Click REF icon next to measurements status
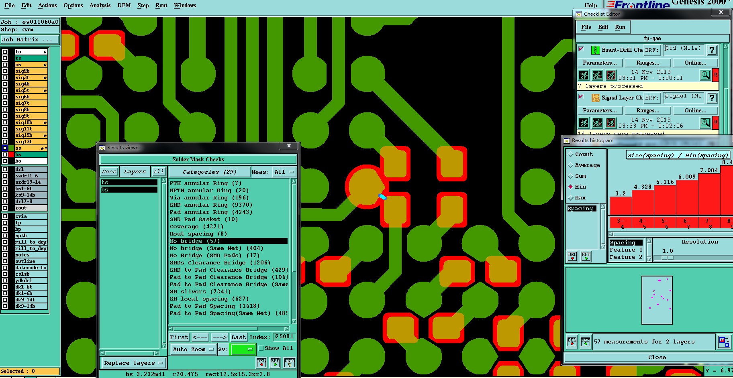The image size is (733, 378). pyautogui.click(x=586, y=341)
